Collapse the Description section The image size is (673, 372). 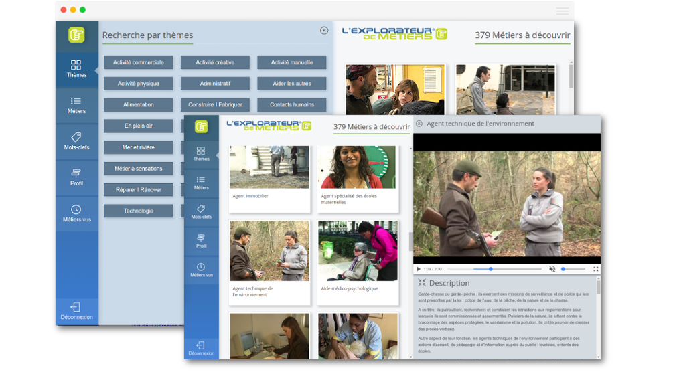coord(422,283)
